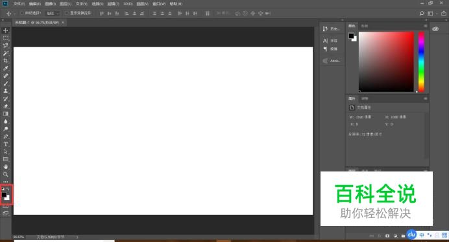Select the Zoom tool in the toolbox
Image resolution: width=449 pixels, height=242 pixels.
pos(5,174)
